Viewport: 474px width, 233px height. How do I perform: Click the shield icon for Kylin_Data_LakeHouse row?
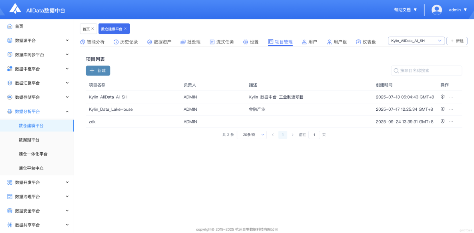tap(442, 109)
